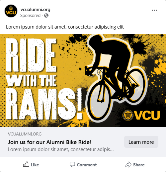Click the Learn more button
The height and width of the screenshot is (172, 166).
click(x=141, y=142)
